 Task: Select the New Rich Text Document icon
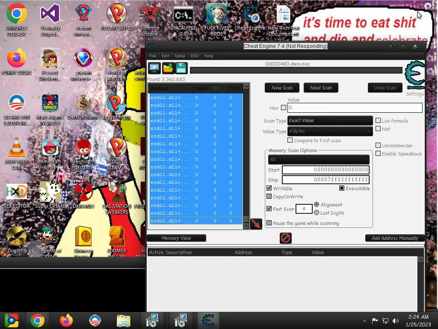point(284,20)
